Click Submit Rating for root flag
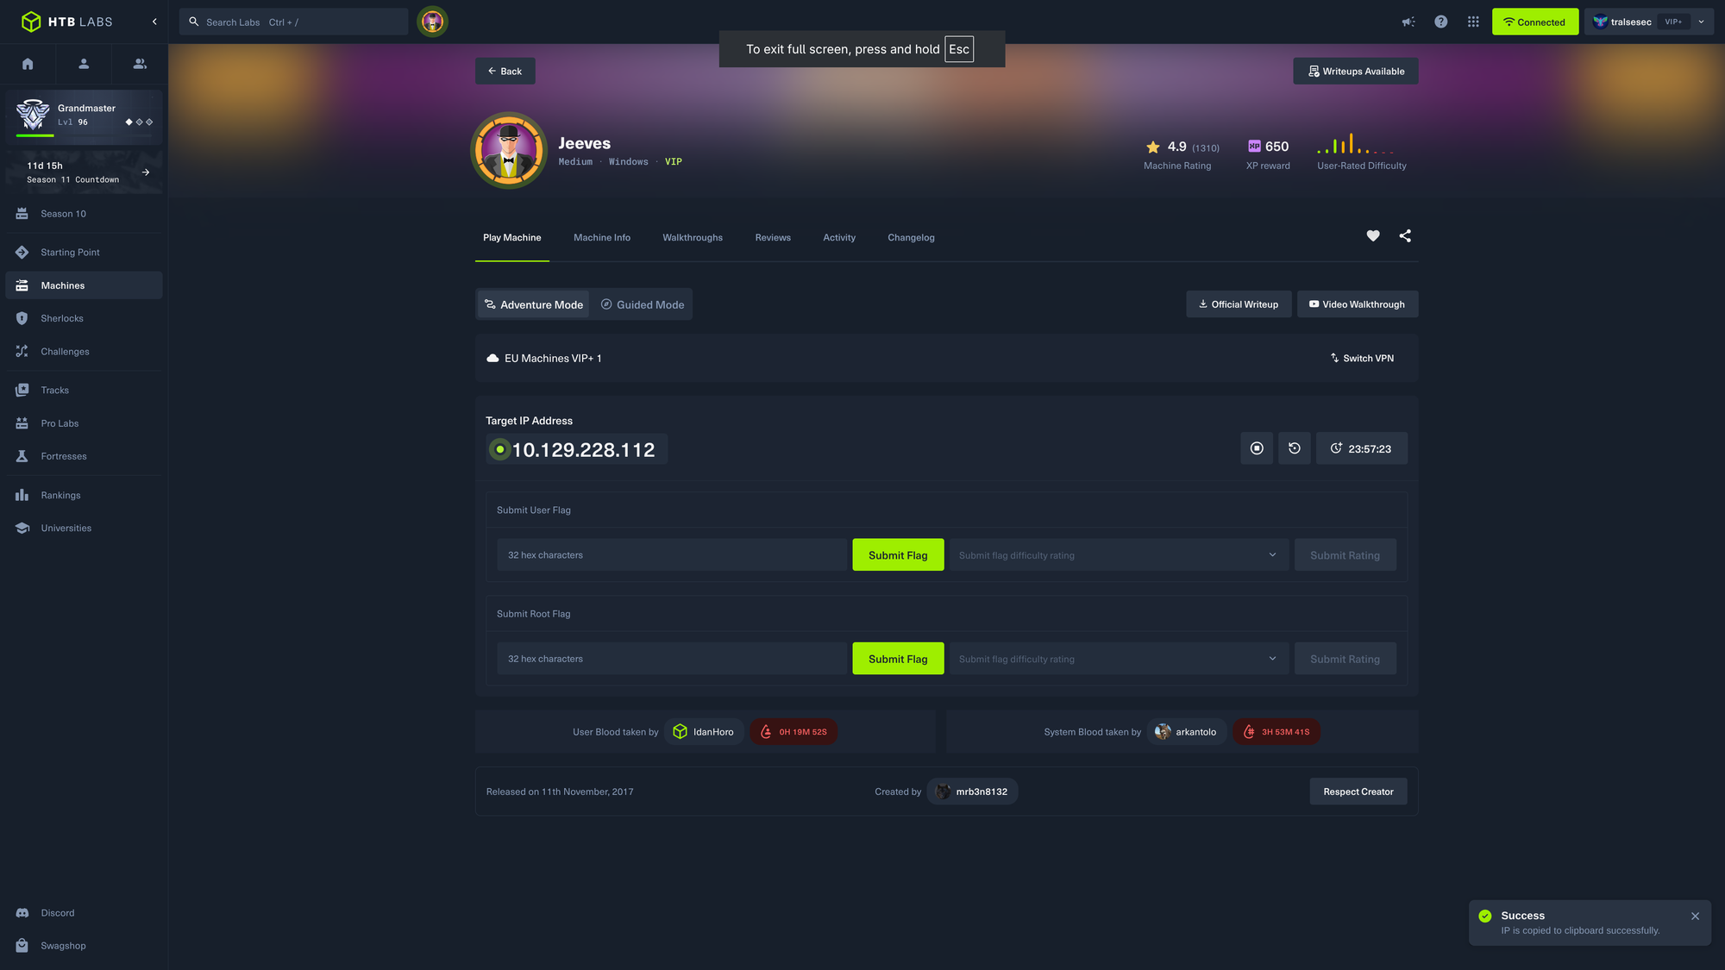This screenshot has width=1725, height=970. click(x=1345, y=659)
